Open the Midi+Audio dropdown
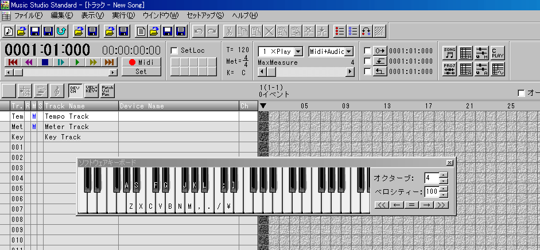This screenshot has width=540, height=250. (x=349, y=52)
